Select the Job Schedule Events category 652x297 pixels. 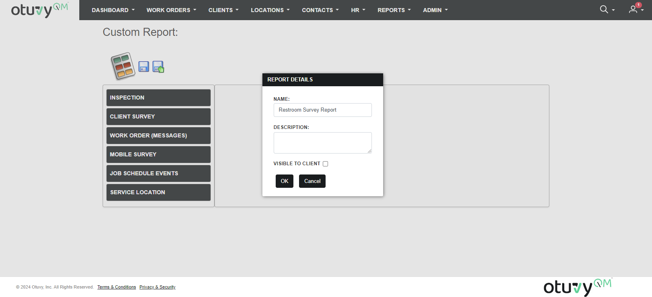(159, 173)
